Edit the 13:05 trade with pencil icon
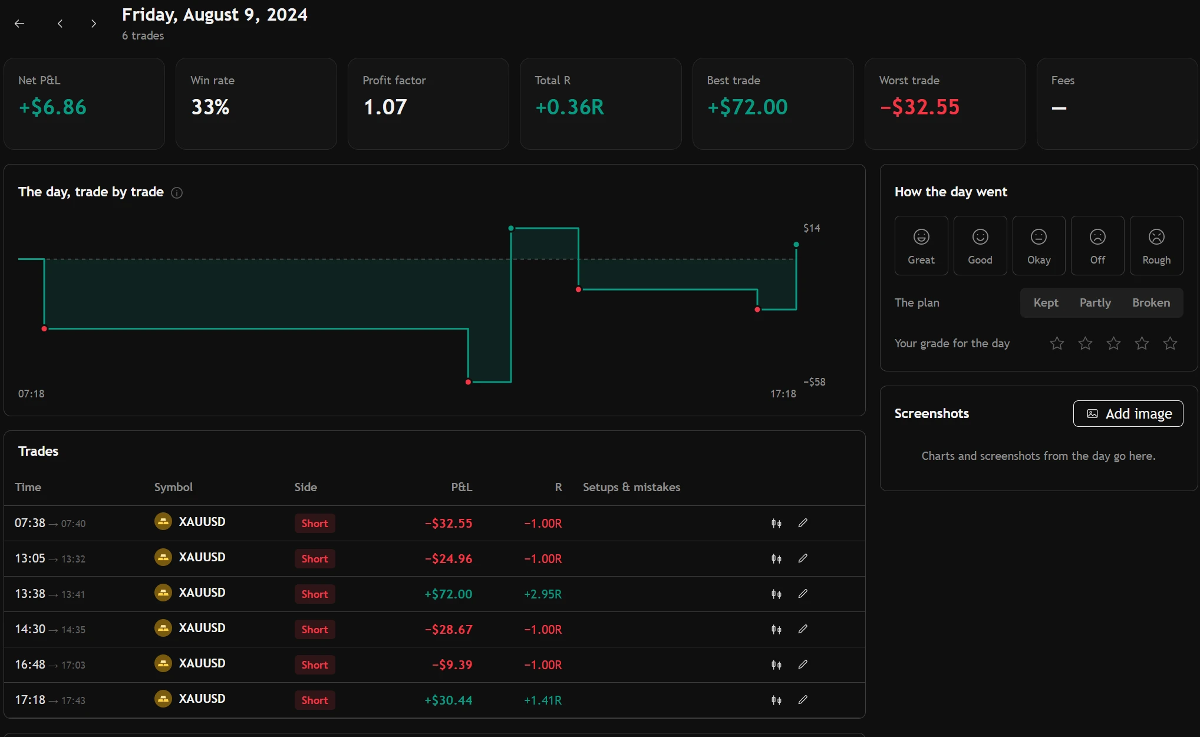This screenshot has height=737, width=1200. 803,558
